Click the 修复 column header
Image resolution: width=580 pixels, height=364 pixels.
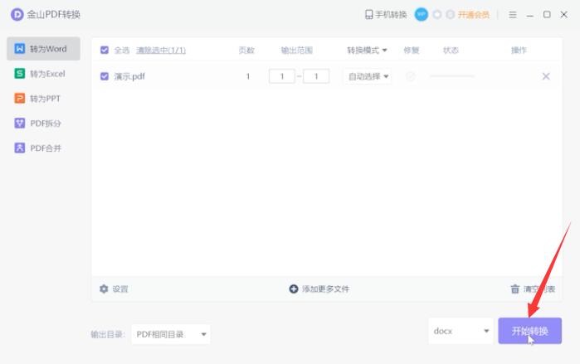(412, 50)
